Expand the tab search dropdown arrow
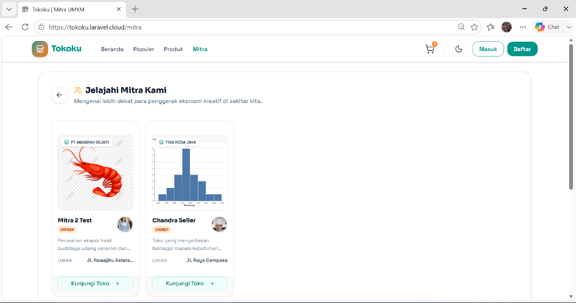This screenshot has width=576, height=303. pos(9,9)
